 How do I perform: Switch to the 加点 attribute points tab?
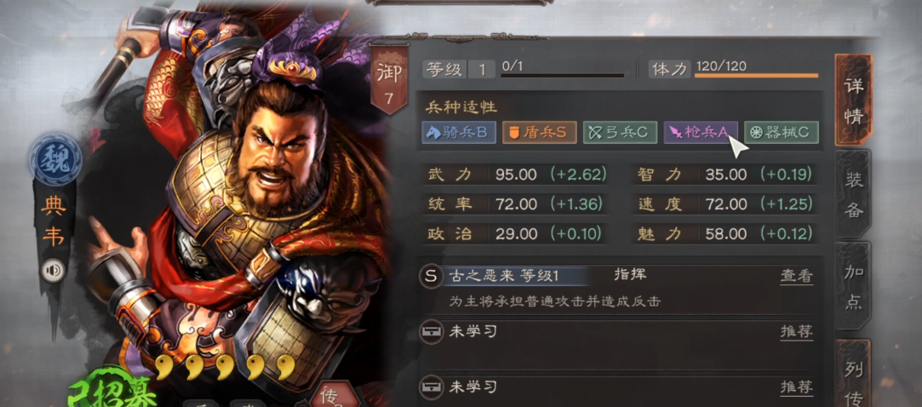click(x=853, y=288)
